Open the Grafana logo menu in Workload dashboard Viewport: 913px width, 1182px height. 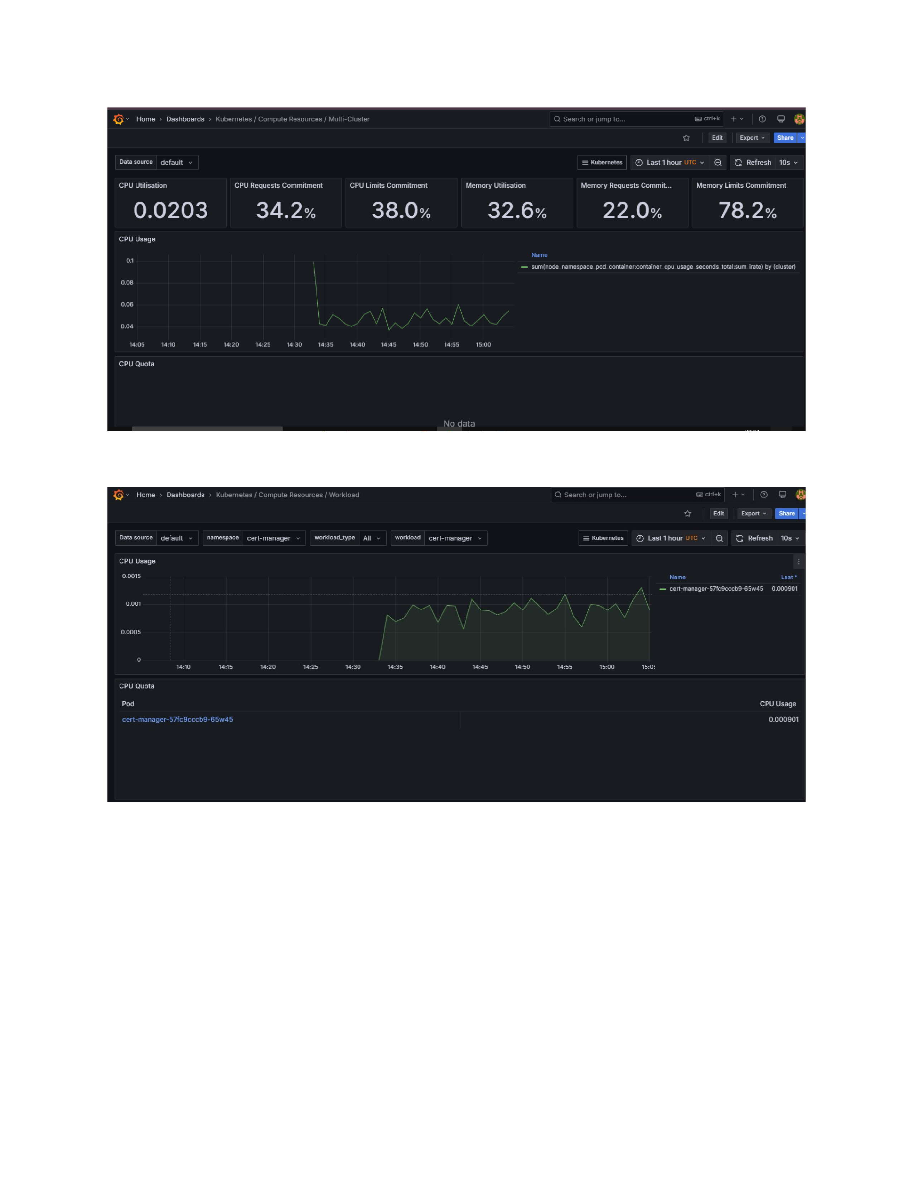tap(119, 495)
